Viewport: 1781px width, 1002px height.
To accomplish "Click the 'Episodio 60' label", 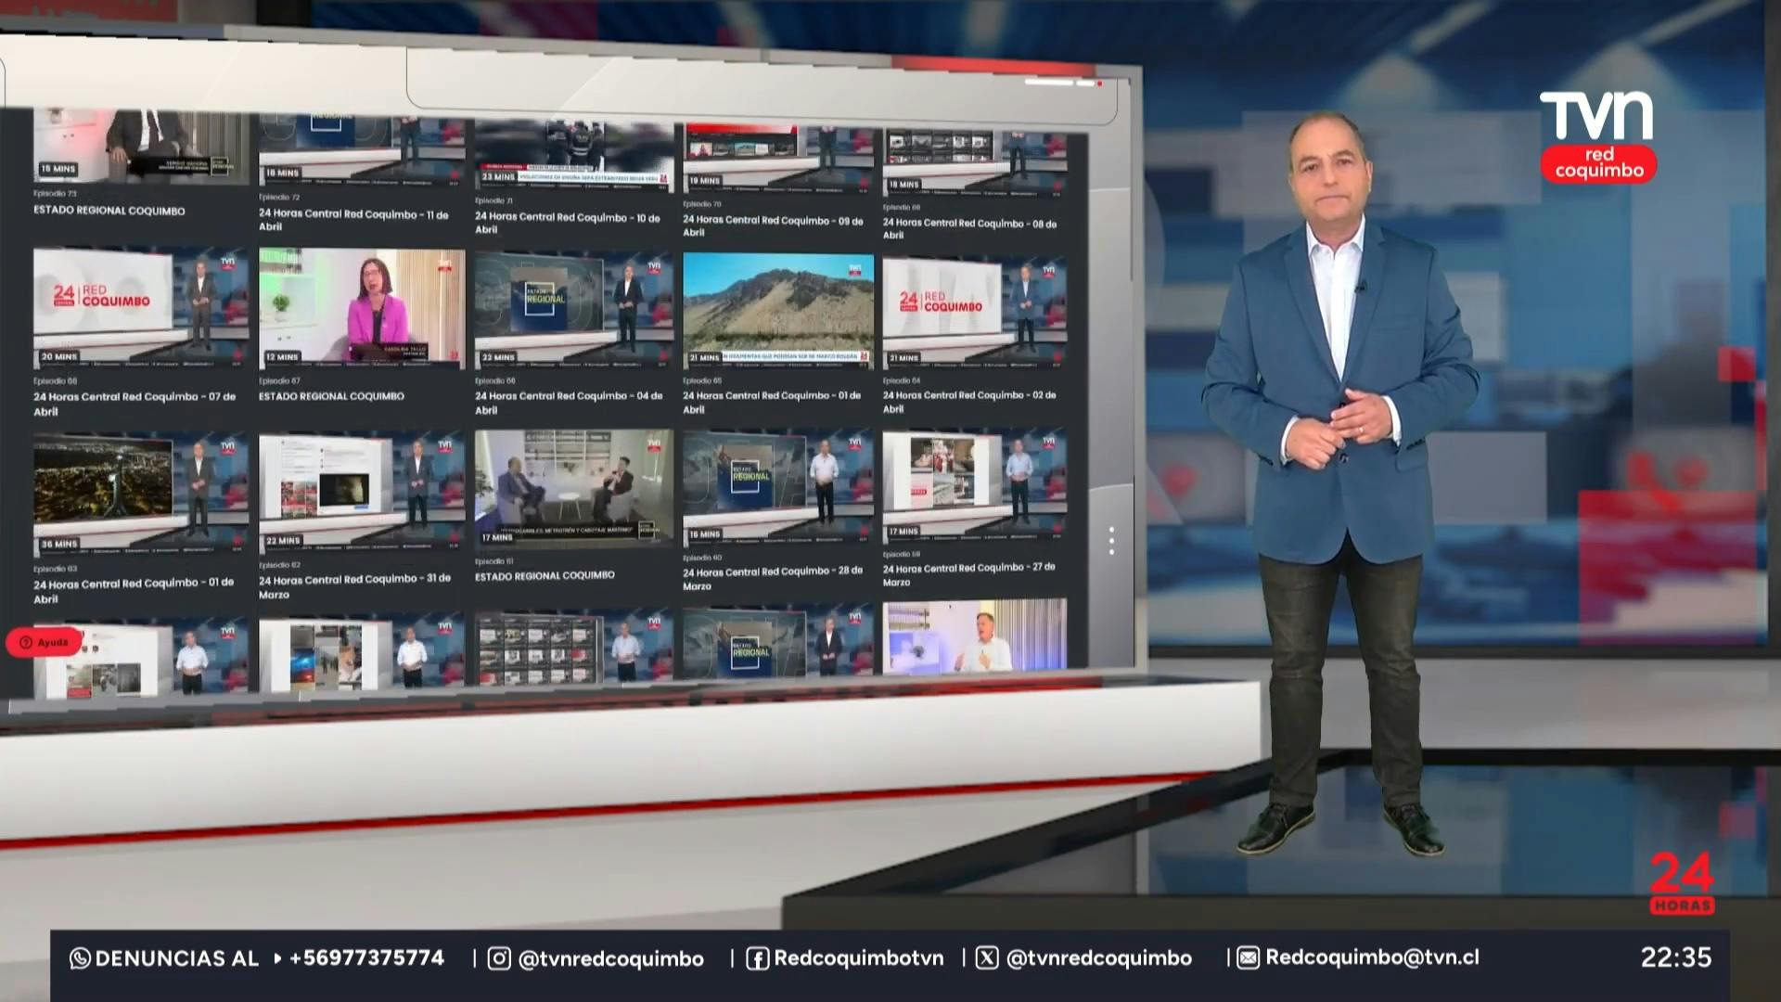I will click(x=702, y=558).
